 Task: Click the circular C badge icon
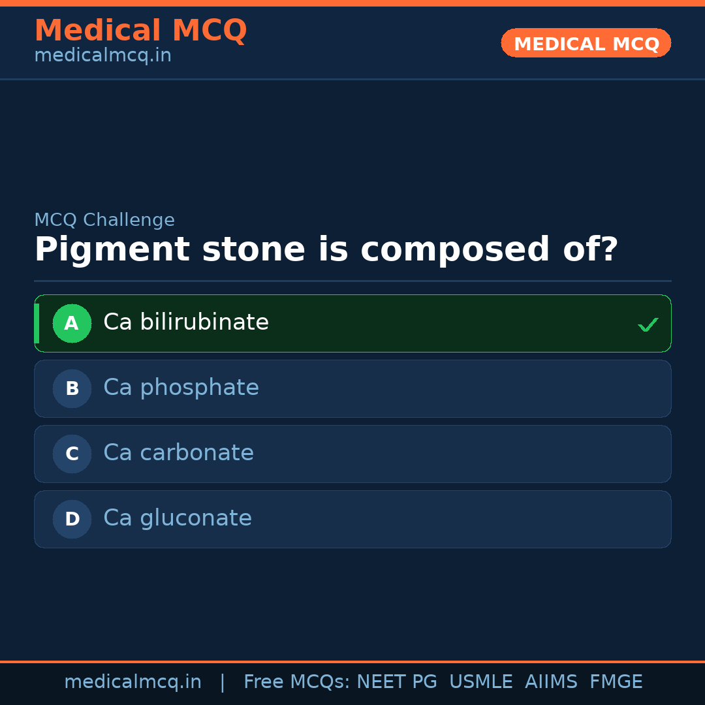tap(72, 454)
